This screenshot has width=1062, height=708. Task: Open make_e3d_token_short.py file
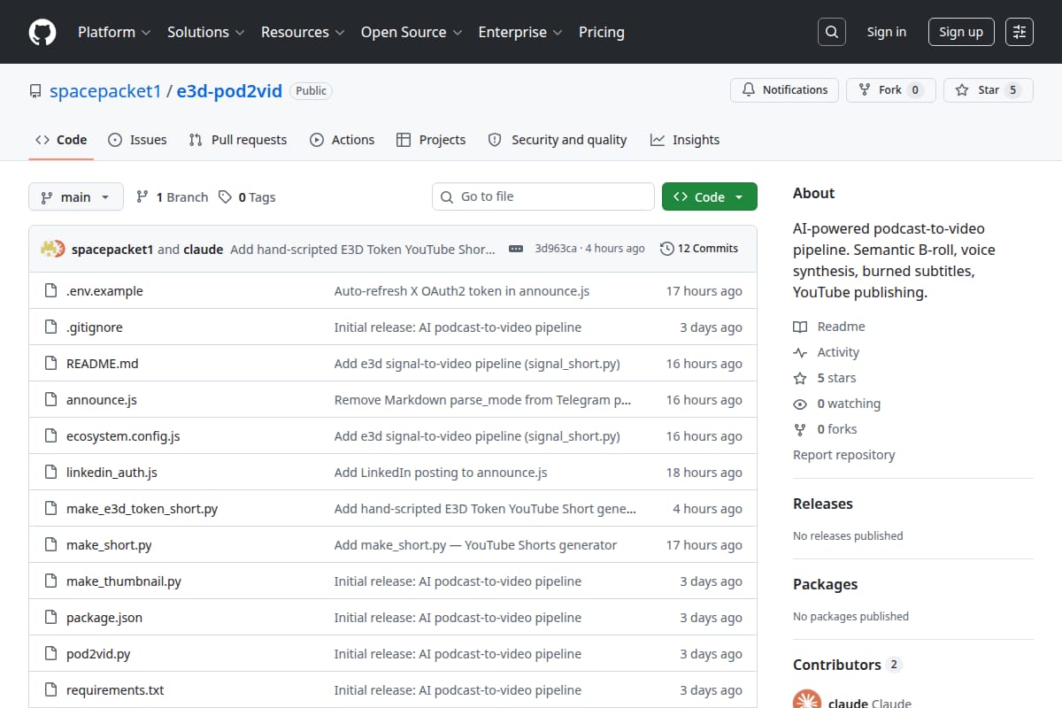(x=142, y=509)
